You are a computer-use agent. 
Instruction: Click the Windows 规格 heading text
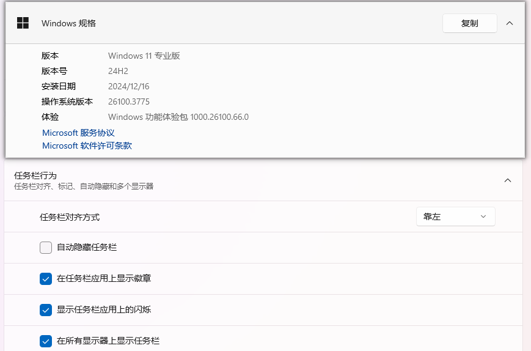[69, 23]
